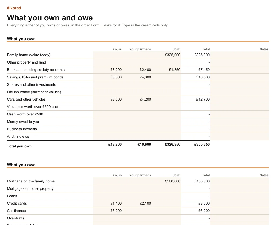Select Life insurance partner's cell
Image resolution: width=275 pixels, height=225 pixels.
[x=137, y=92]
